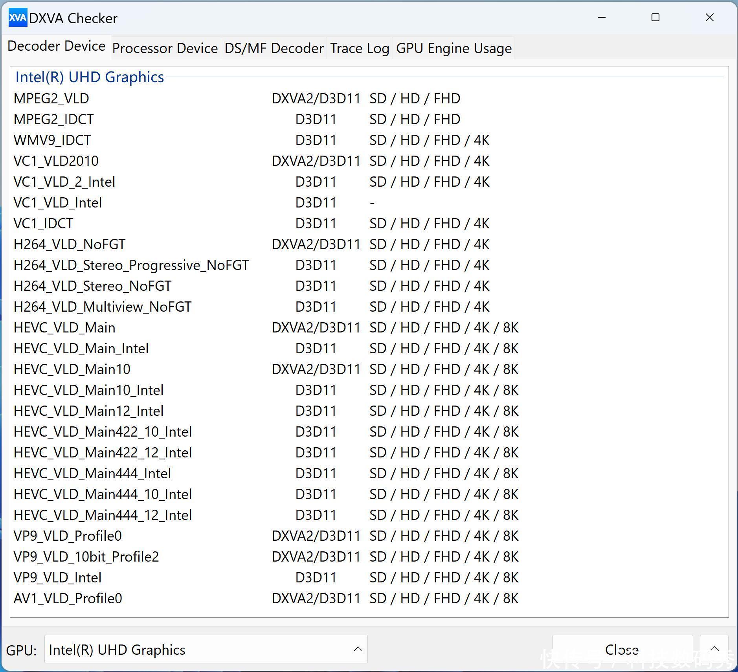Expand the arrow button beside Close
This screenshot has height=672, width=738.
(x=714, y=649)
